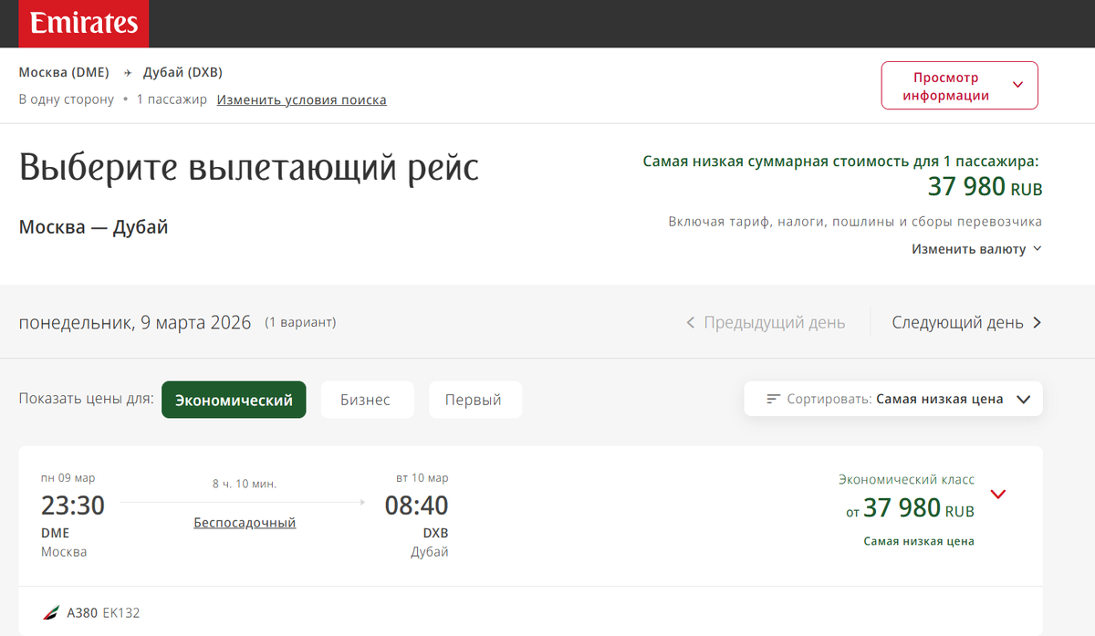1095x636 pixels.
Task: Click the route arrow between Москва and Дубай
Action: pos(127,73)
